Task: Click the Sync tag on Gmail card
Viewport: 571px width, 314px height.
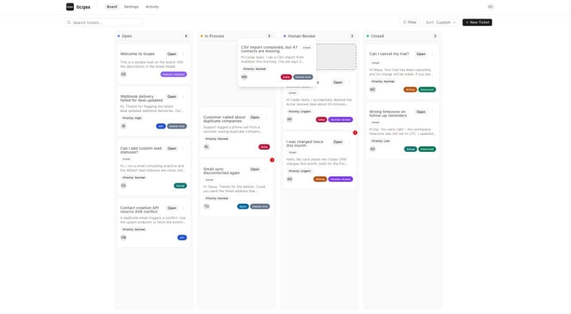Action: point(243,206)
